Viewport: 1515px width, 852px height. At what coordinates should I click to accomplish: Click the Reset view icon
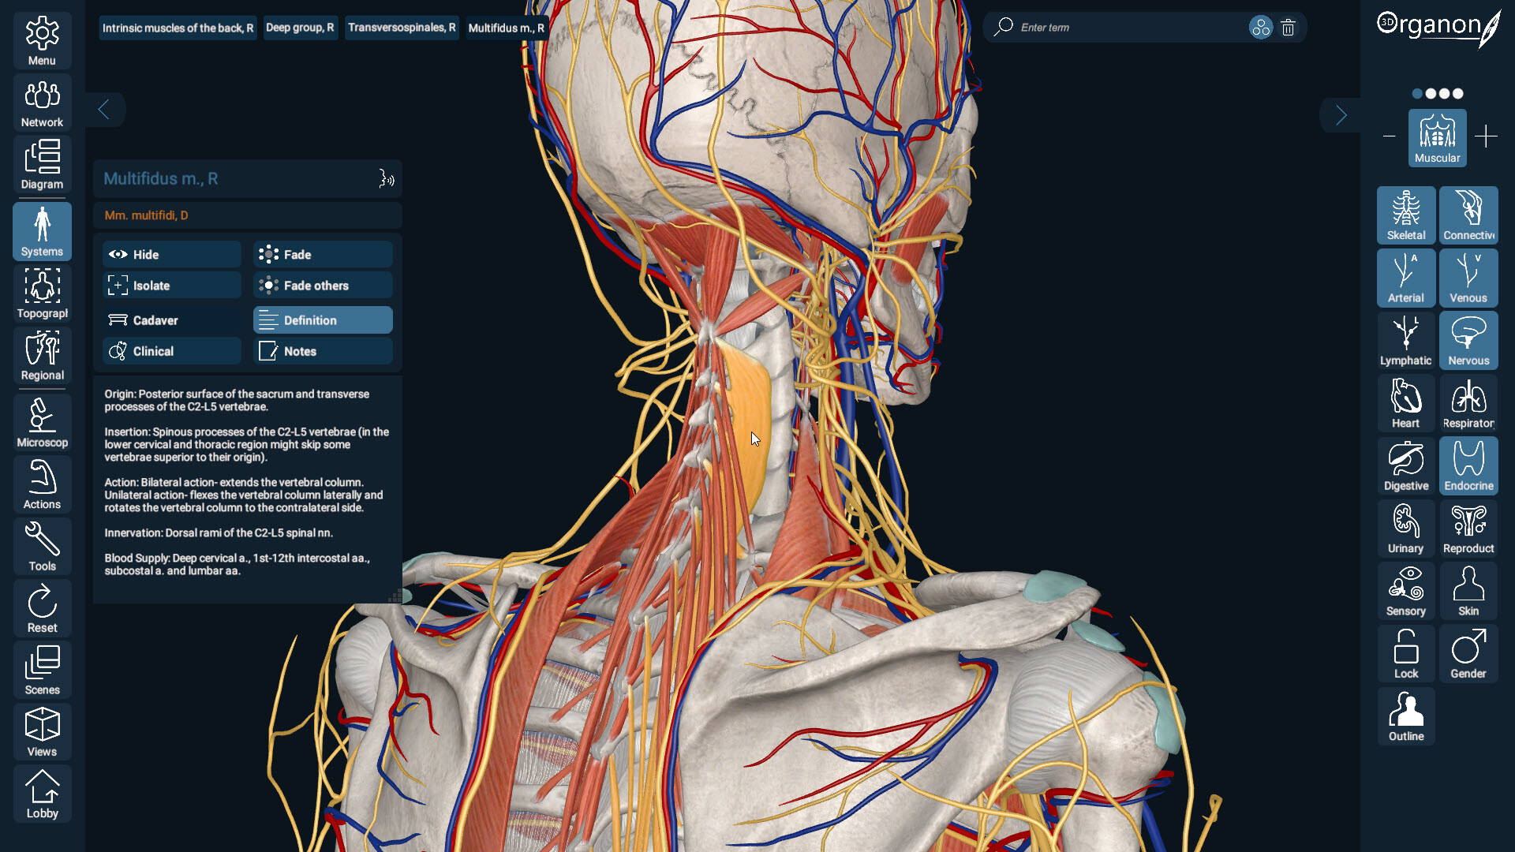(x=42, y=607)
